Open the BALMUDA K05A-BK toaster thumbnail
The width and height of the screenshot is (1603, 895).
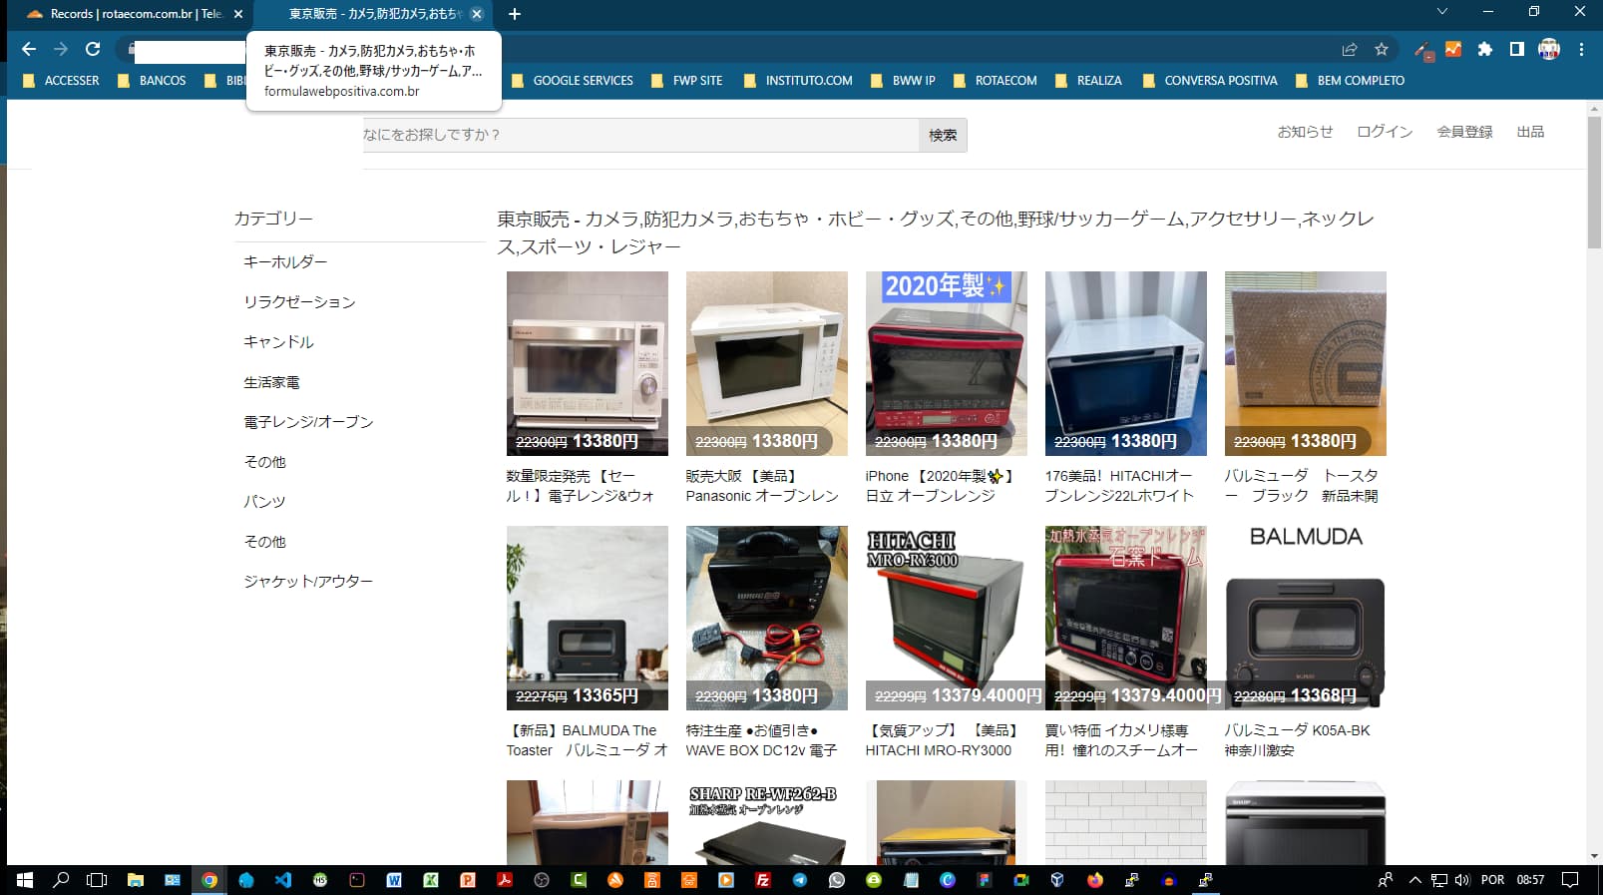tap(1306, 618)
